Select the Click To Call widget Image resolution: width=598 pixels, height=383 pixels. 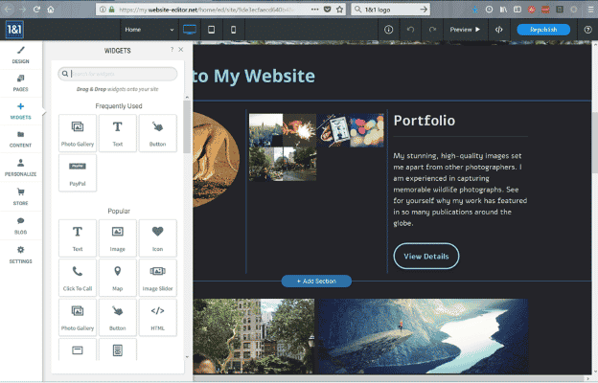pos(78,278)
